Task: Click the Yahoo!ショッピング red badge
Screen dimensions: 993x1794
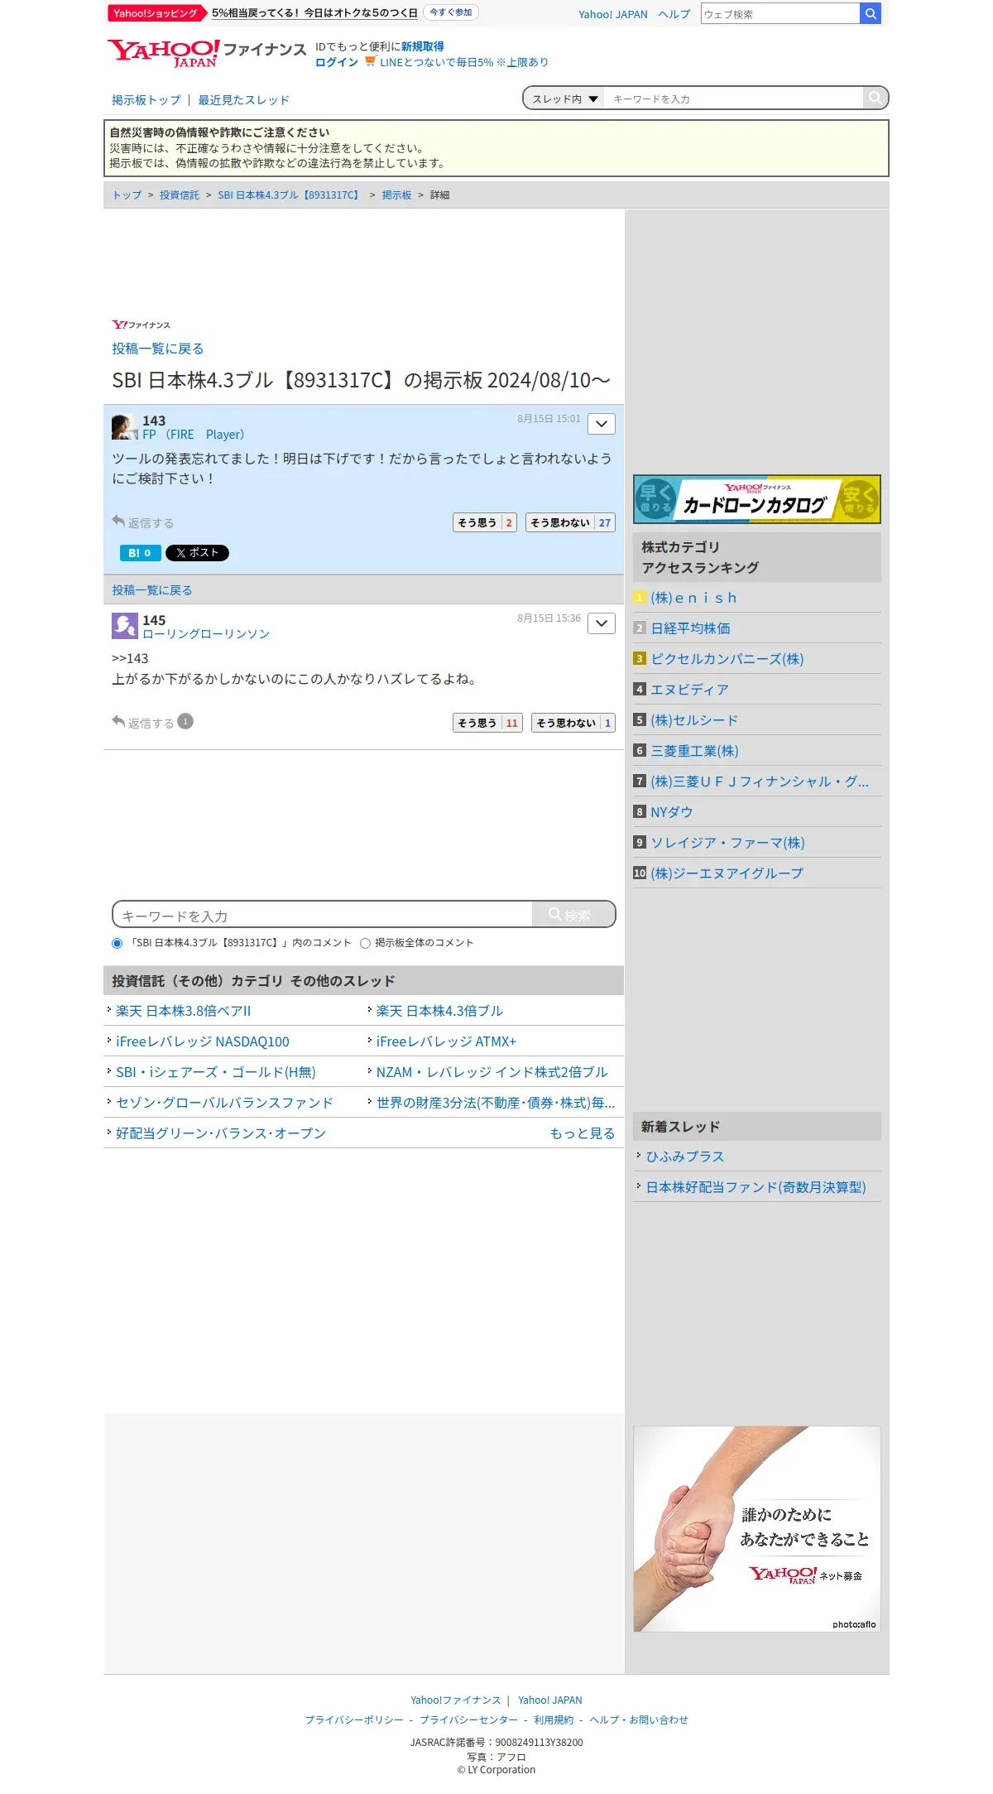Action: (156, 13)
